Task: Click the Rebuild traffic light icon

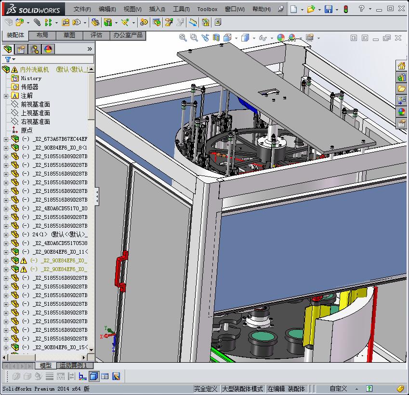Action: tap(346, 9)
